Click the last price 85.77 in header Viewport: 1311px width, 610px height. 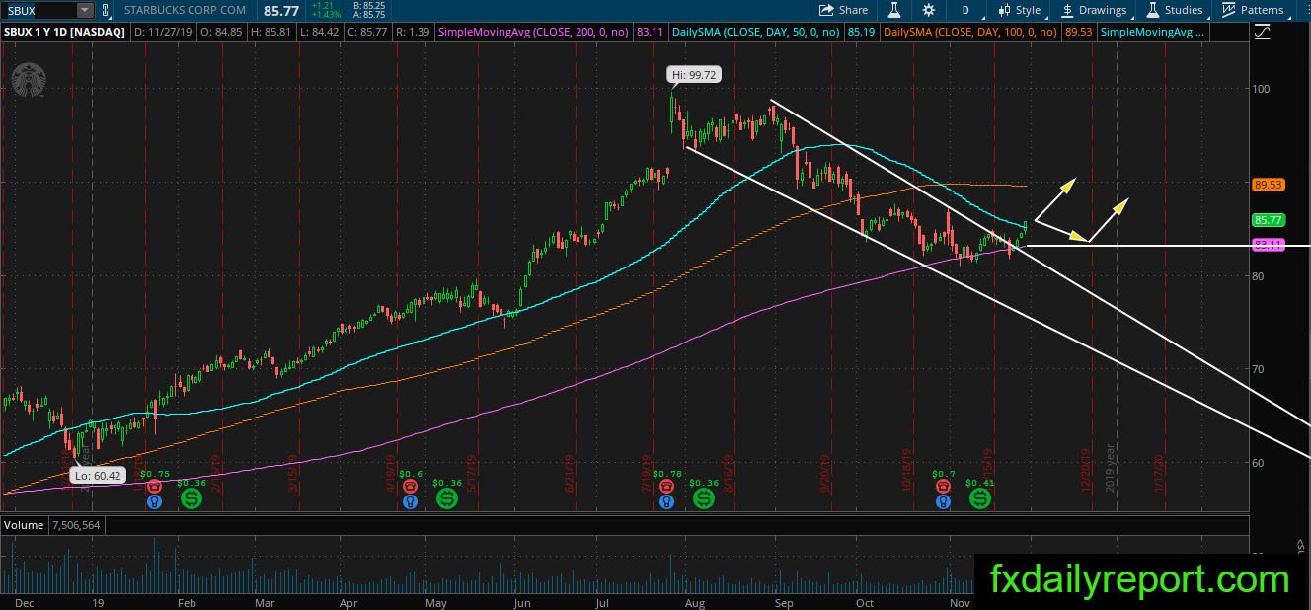[282, 10]
